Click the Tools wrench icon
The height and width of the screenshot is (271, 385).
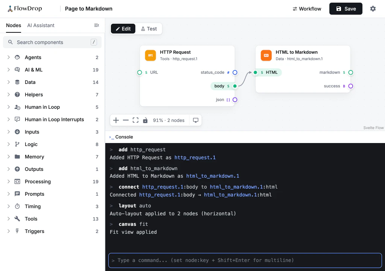click(17, 219)
